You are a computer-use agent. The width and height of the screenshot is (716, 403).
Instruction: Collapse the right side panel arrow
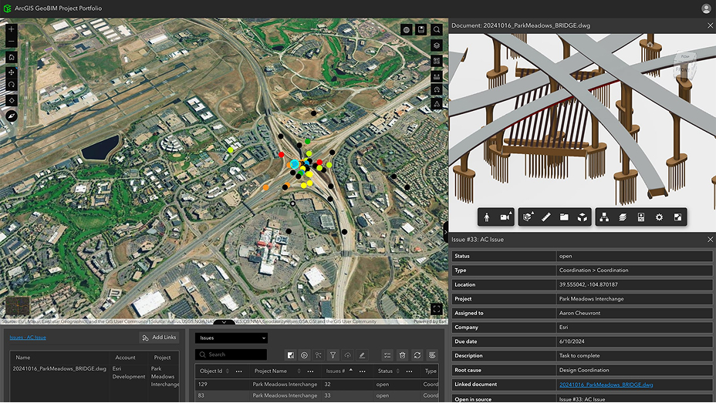446,232
